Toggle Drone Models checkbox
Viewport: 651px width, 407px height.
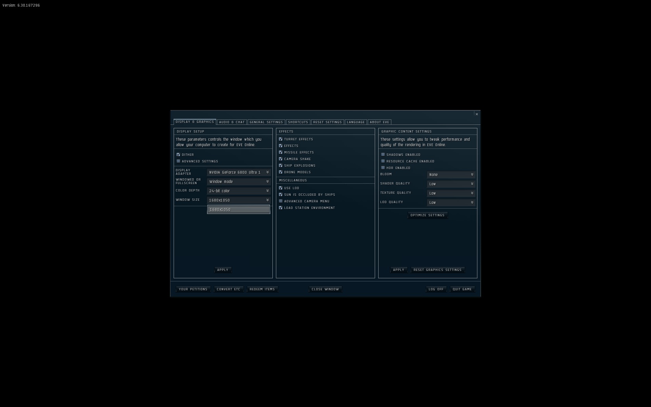point(281,172)
